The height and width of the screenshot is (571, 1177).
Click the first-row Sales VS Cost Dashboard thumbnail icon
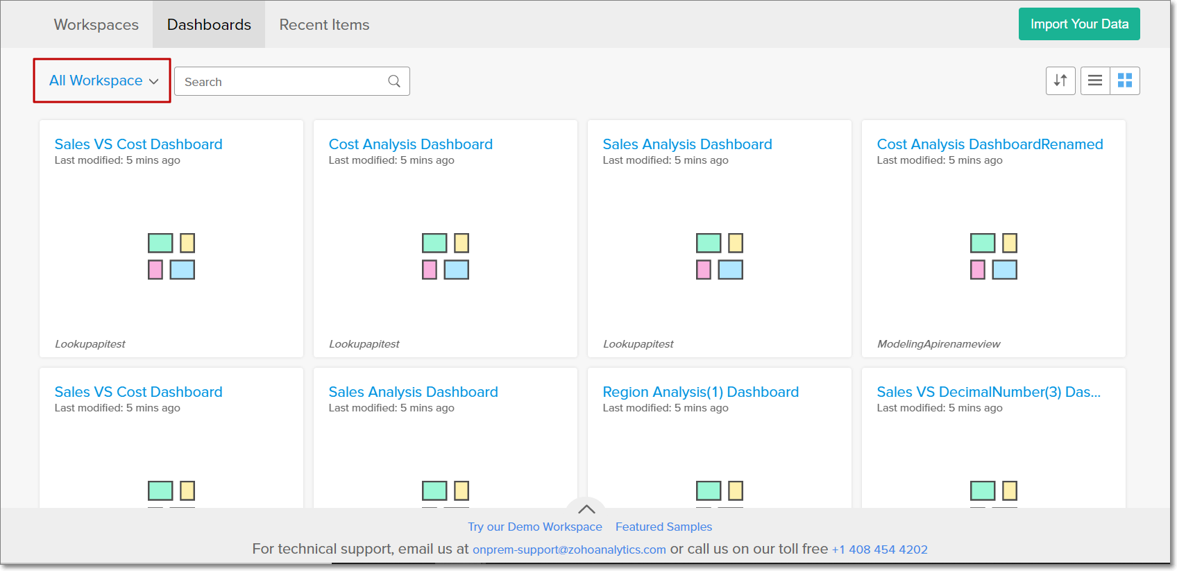point(171,256)
